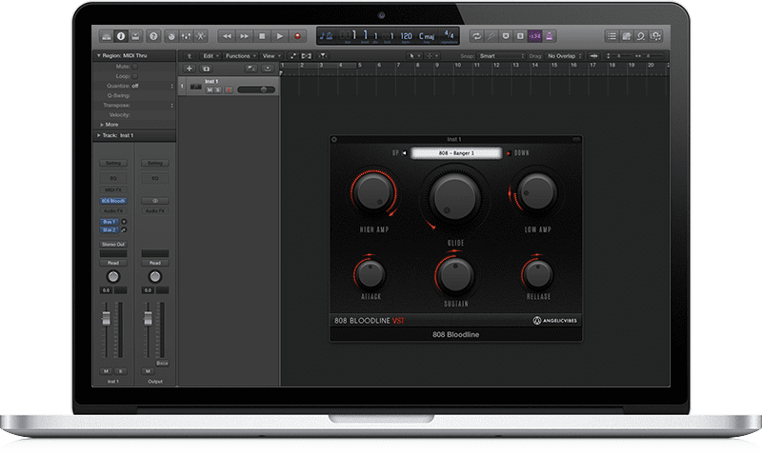Click the Show Automation icon

(x=293, y=56)
